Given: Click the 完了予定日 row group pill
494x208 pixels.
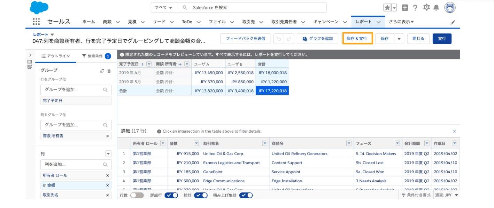Looking at the screenshot, I should tap(76, 101).
